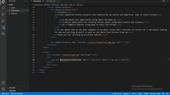
Task: Open notifications bell icon
Action: click(167, 94)
